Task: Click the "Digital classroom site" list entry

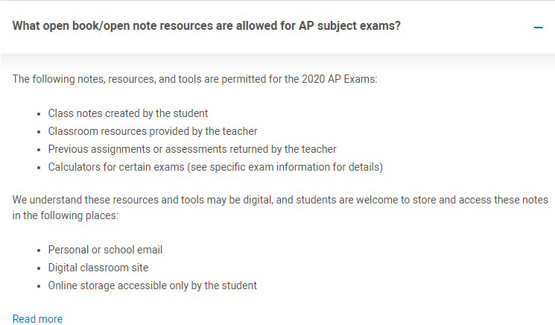Action: [x=98, y=268]
